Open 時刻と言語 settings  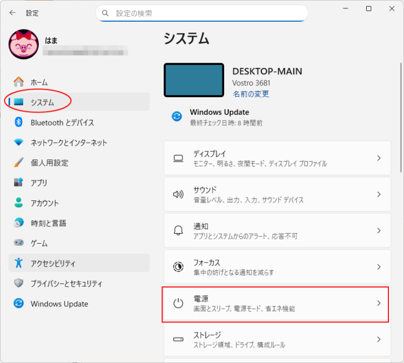79,223
